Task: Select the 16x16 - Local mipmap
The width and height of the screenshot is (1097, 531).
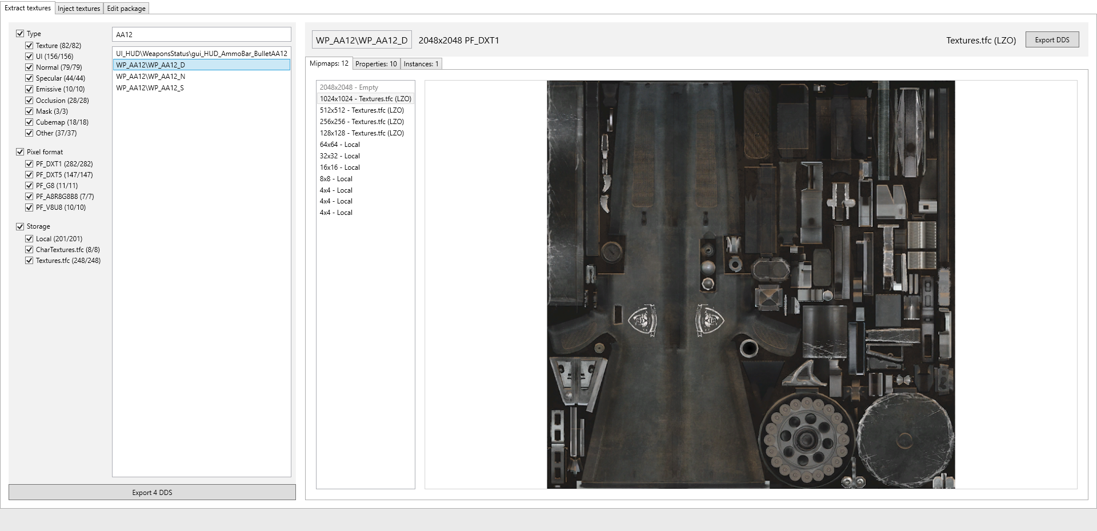Action: click(x=366, y=167)
